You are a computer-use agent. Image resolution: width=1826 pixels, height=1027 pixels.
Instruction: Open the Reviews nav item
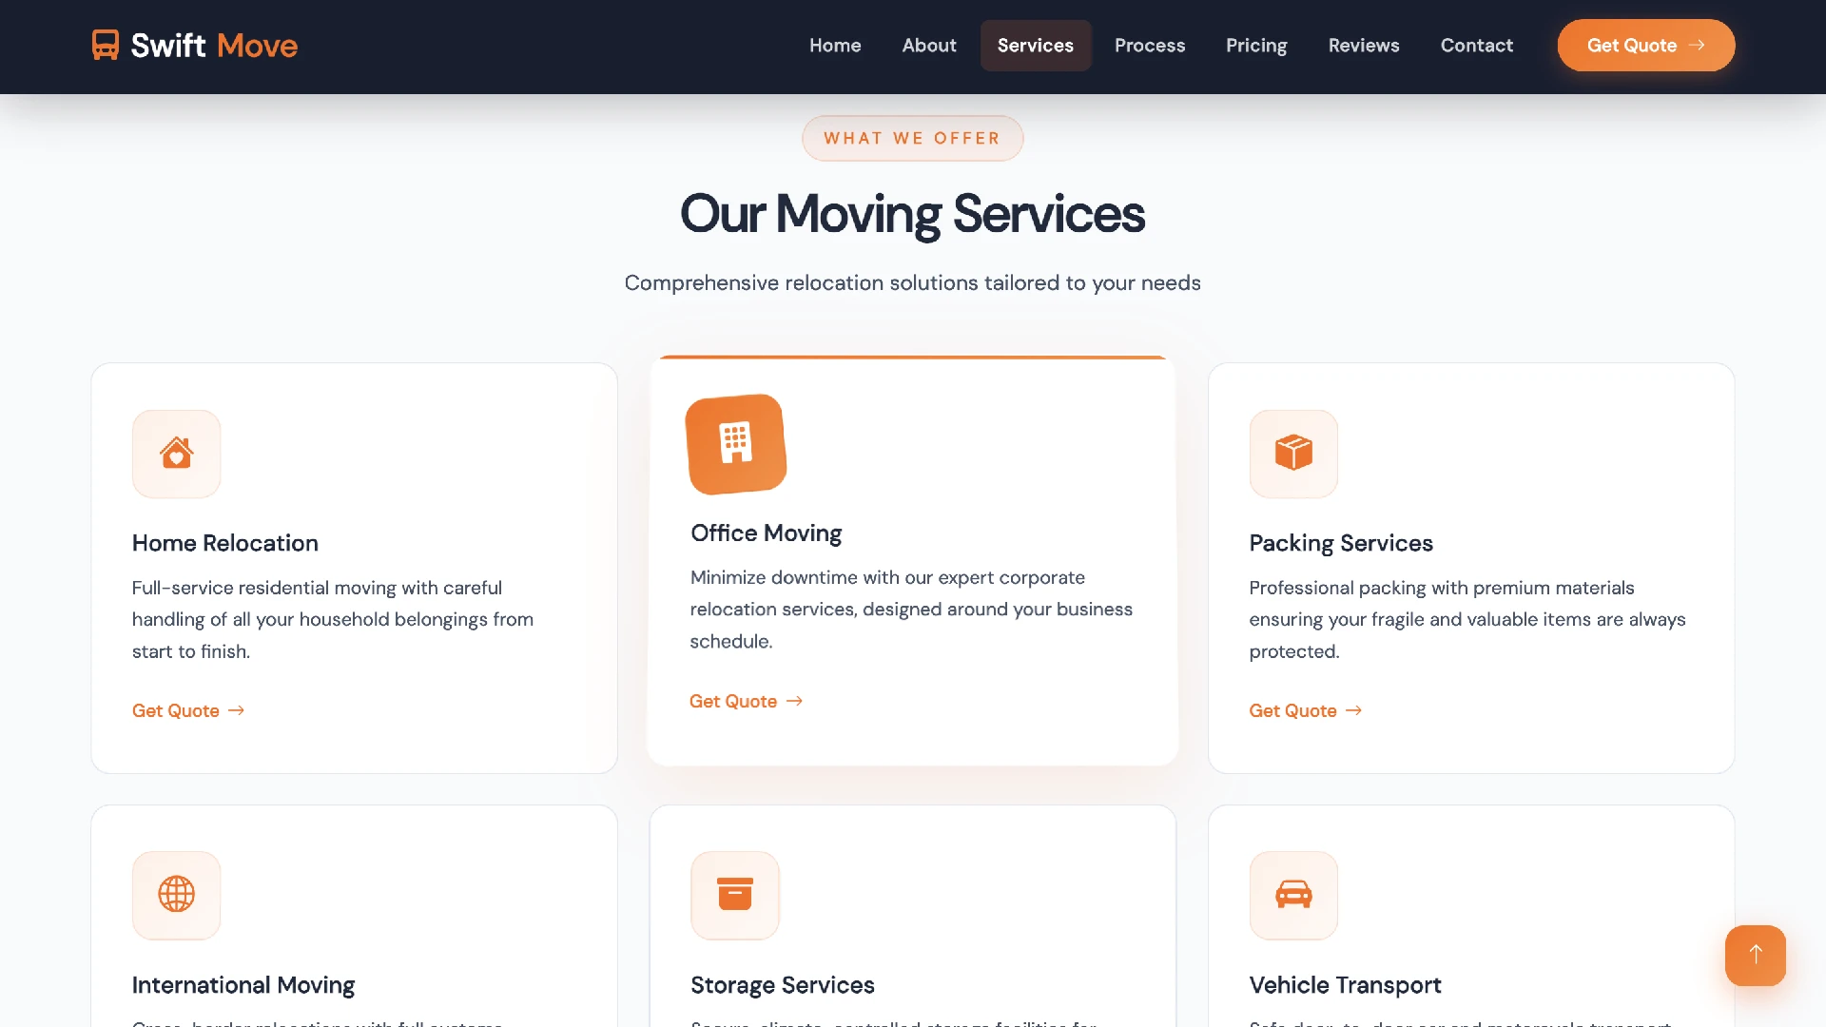(1364, 45)
